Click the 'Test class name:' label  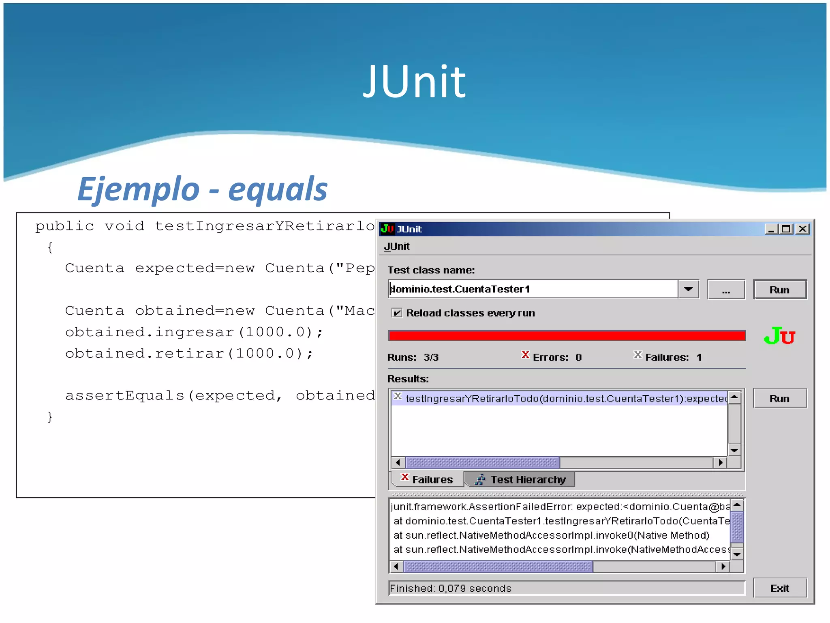(x=431, y=270)
